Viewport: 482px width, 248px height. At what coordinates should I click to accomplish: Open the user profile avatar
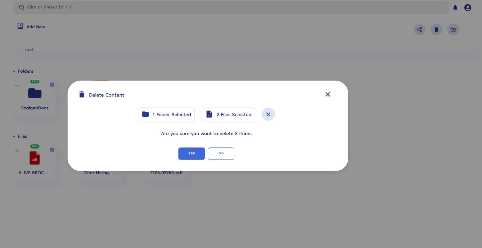[x=468, y=8]
